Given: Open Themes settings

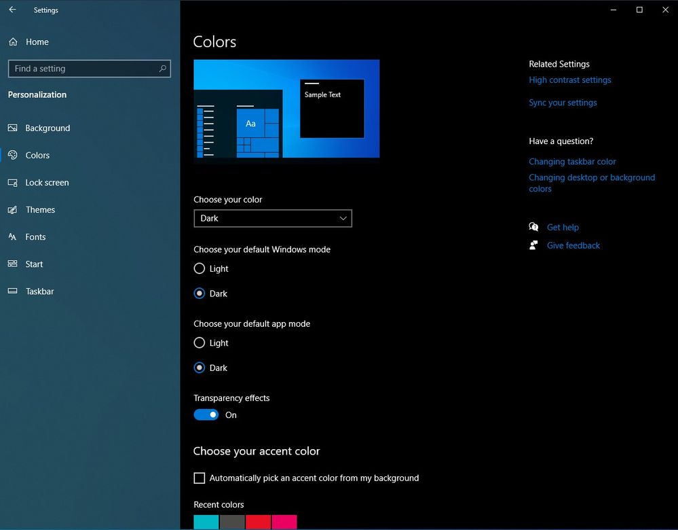Looking at the screenshot, I should click(x=40, y=210).
